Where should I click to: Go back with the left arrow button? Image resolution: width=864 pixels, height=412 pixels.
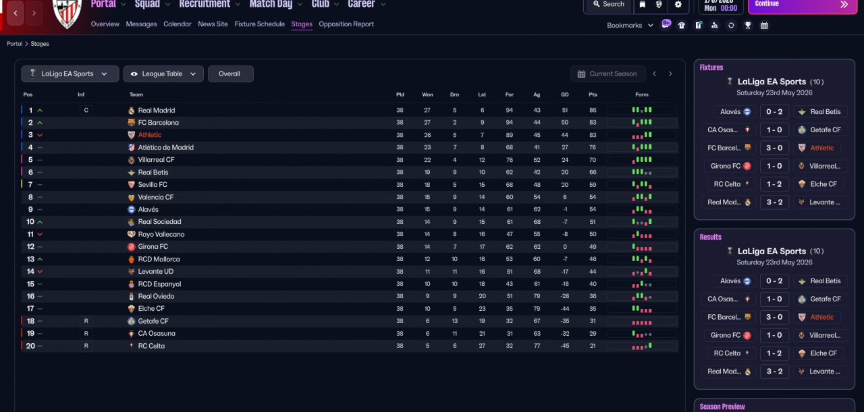(16, 13)
